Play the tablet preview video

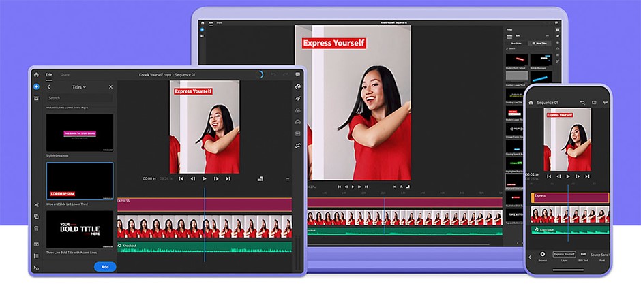205,179
